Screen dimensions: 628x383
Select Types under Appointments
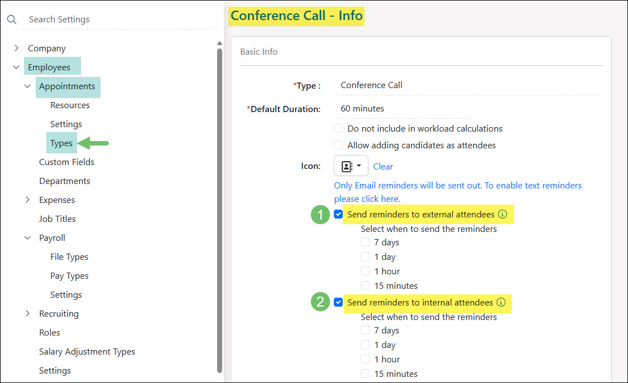[x=61, y=143]
